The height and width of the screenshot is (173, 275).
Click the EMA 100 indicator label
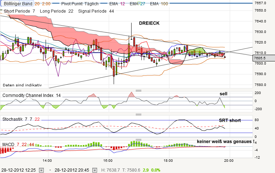(159, 4)
